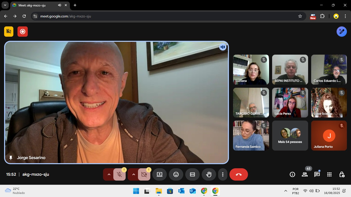Leave the call with red button
Viewport: 351px width, 197px height.
click(238, 174)
